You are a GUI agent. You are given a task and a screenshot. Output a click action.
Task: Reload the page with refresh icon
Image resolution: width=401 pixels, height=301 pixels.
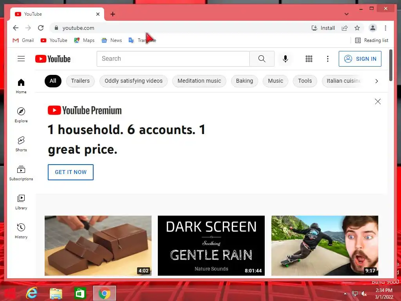(41, 28)
